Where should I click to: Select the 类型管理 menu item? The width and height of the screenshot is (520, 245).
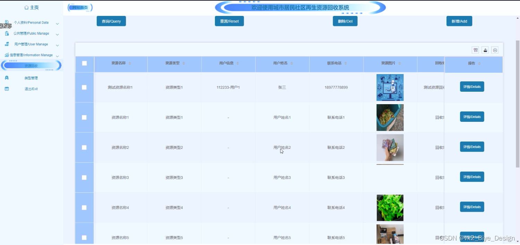32,78
